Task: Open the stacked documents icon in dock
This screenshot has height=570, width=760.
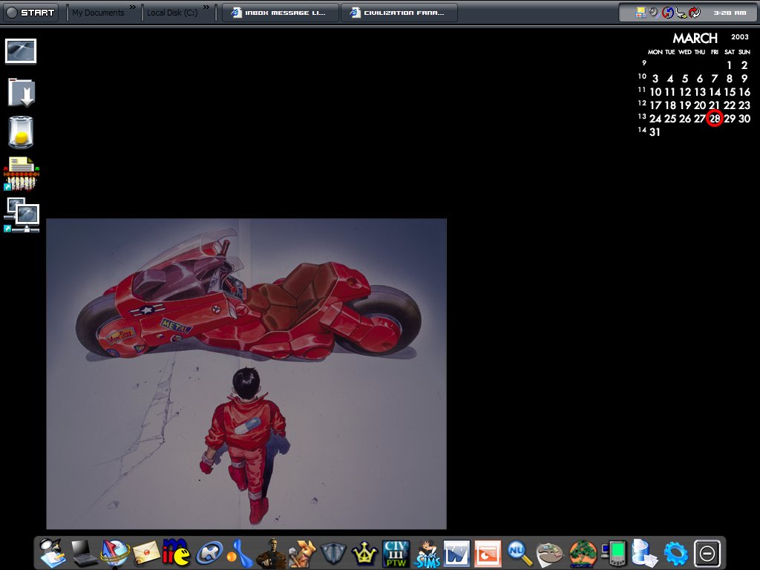Action: (644, 554)
